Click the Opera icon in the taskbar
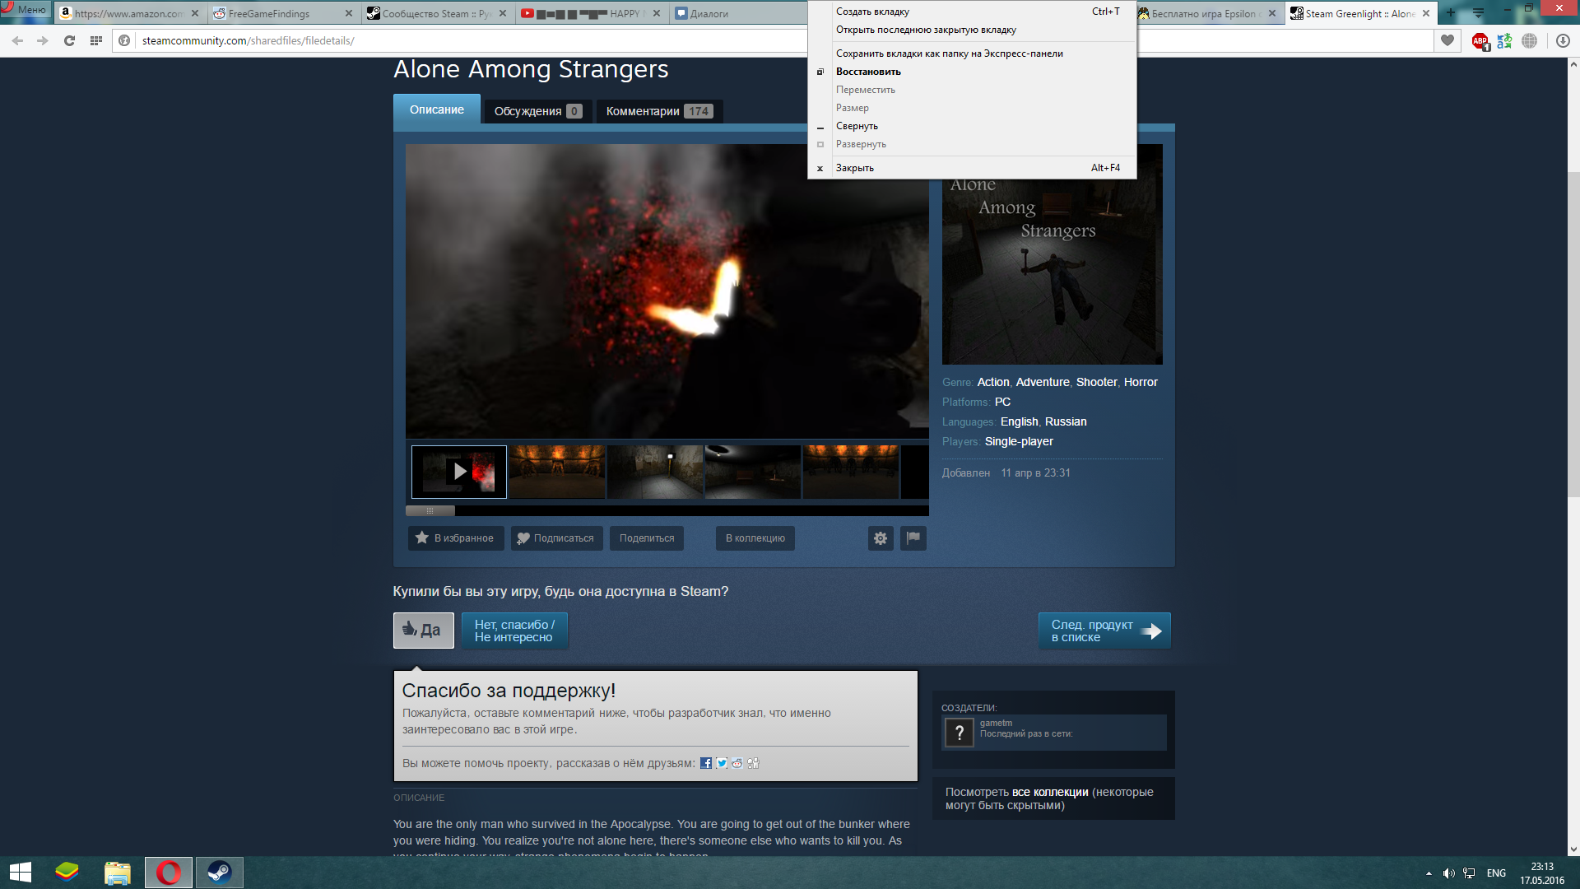This screenshot has height=889, width=1580. click(x=169, y=873)
